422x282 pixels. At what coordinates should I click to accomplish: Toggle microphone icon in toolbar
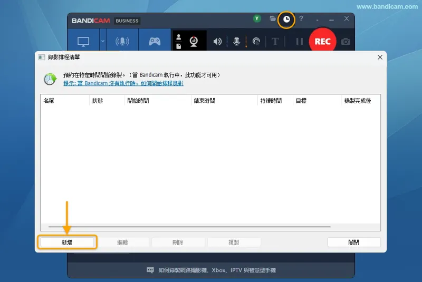click(236, 42)
